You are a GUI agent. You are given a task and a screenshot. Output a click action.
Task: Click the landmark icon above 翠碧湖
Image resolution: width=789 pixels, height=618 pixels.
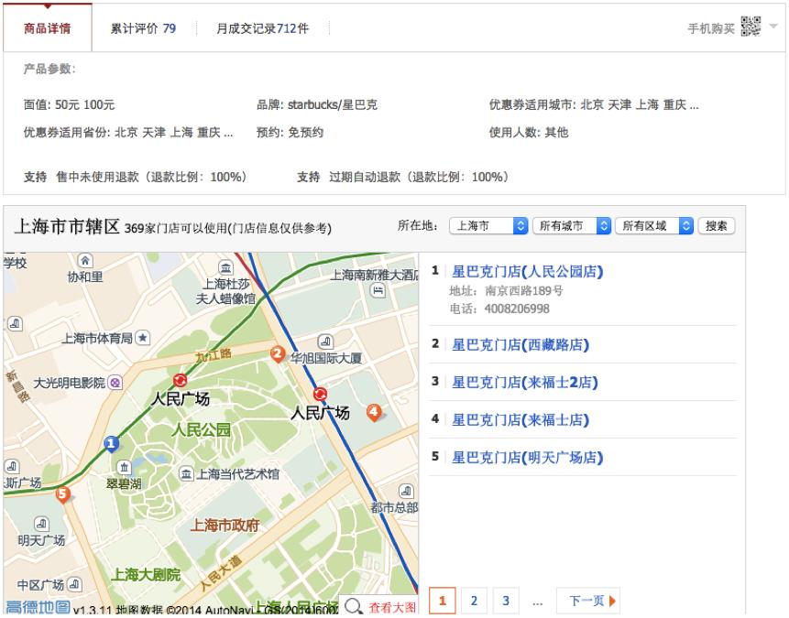point(124,467)
